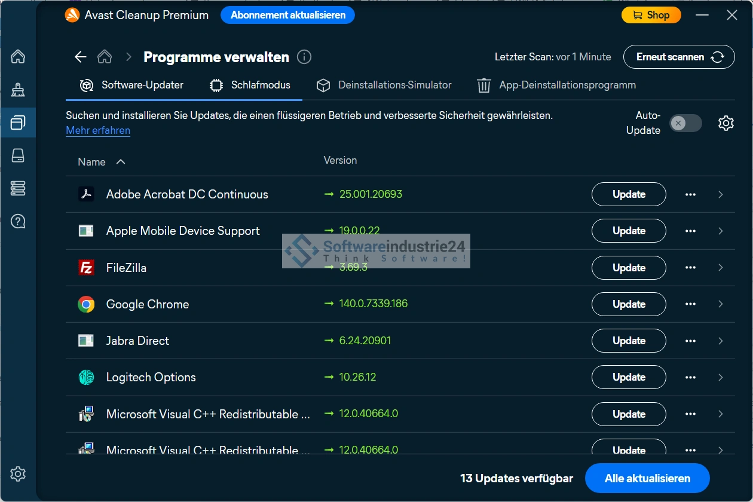753x502 pixels.
Task: Open settings gear at bottom of sidebar
Action: click(x=18, y=474)
